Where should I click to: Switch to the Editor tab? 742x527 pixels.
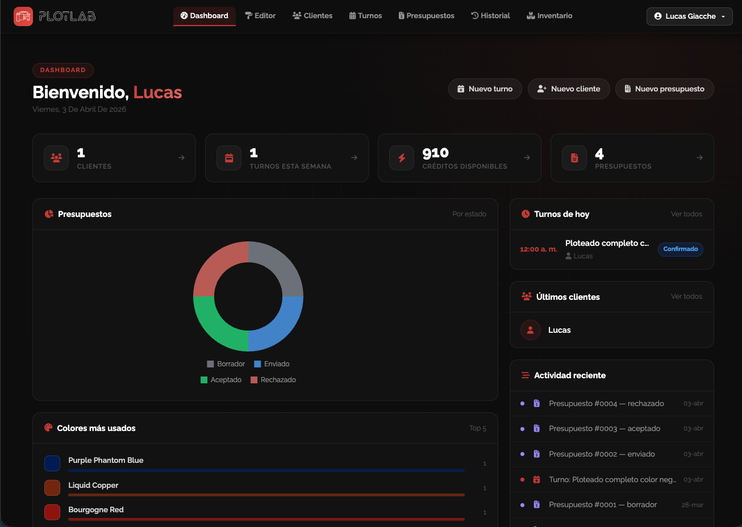[x=261, y=15]
